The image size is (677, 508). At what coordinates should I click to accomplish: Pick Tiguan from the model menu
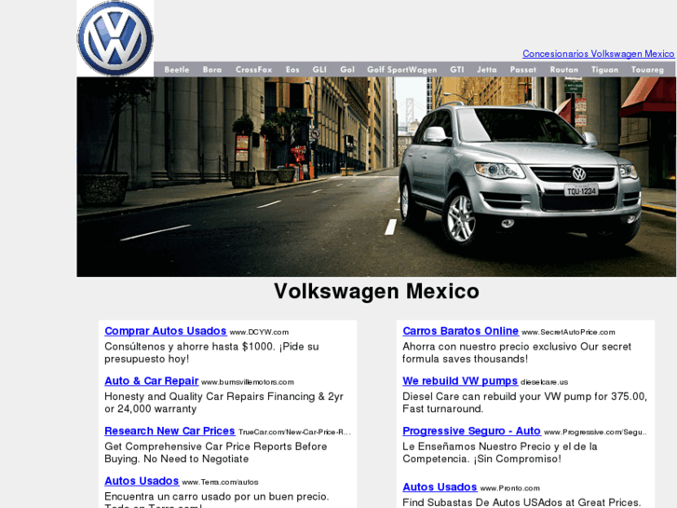(x=604, y=70)
